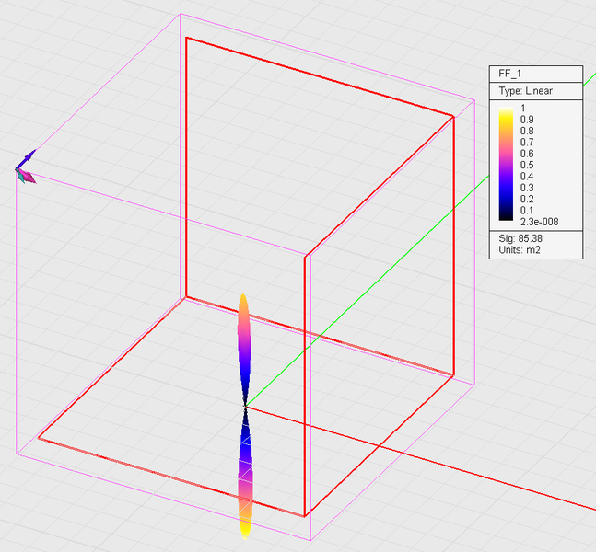596x552 pixels.
Task: Select the red box's front vertical edge
Action: tap(306, 386)
